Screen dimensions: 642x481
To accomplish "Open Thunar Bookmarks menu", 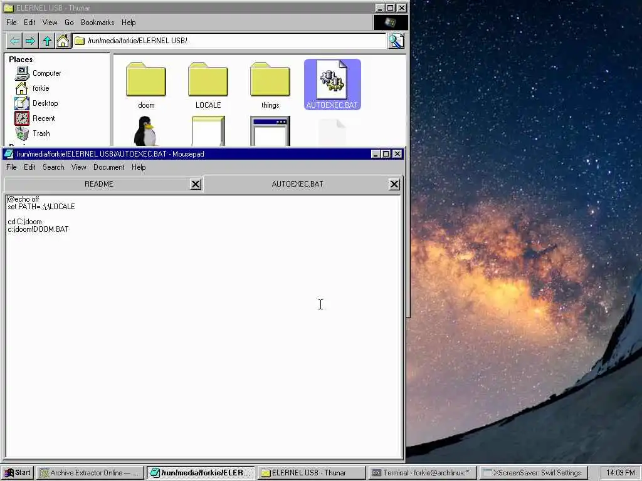I will point(97,23).
